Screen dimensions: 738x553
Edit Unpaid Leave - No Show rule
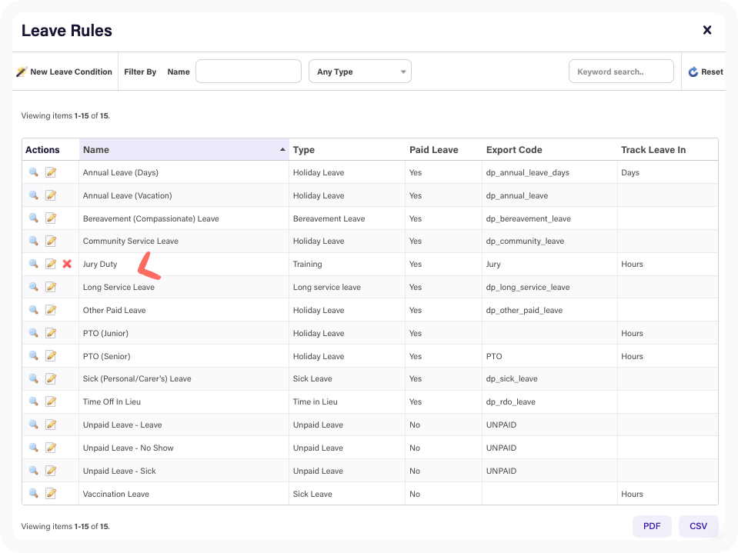point(51,448)
